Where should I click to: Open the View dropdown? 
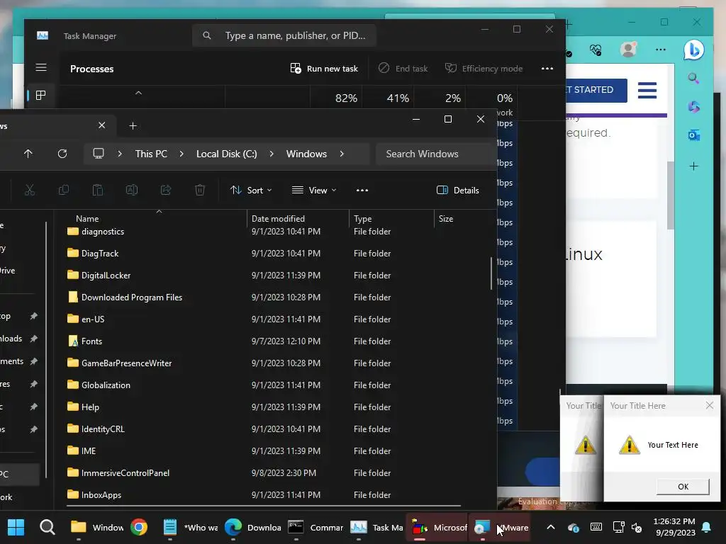point(314,190)
